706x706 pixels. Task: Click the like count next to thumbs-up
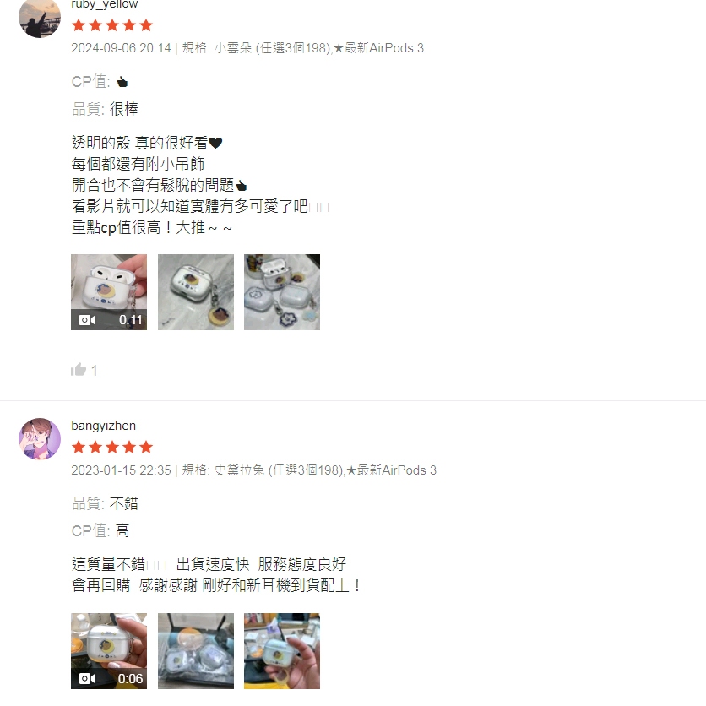(x=94, y=371)
